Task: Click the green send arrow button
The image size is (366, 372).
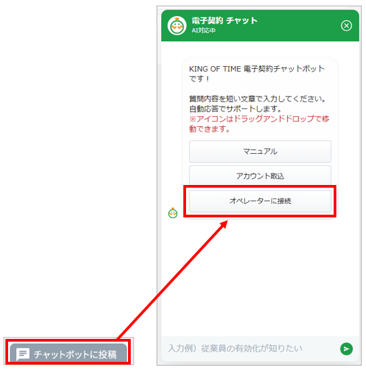Action: (346, 349)
